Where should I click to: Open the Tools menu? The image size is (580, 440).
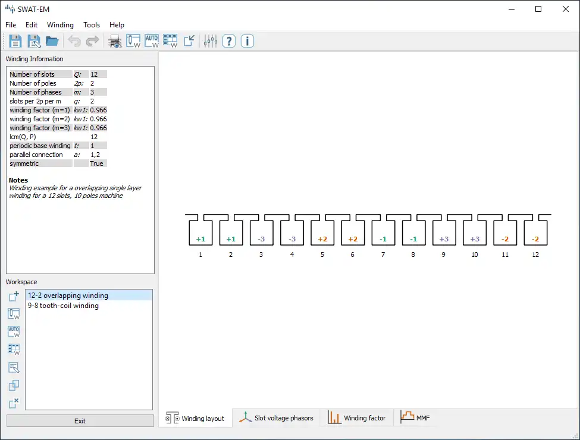click(92, 25)
